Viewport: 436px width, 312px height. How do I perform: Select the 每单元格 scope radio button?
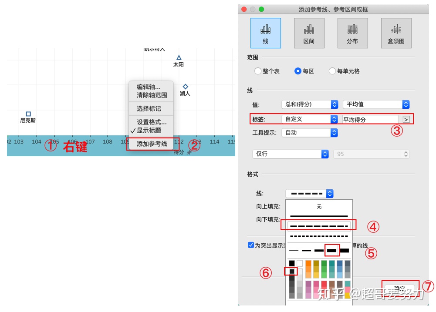332,71
